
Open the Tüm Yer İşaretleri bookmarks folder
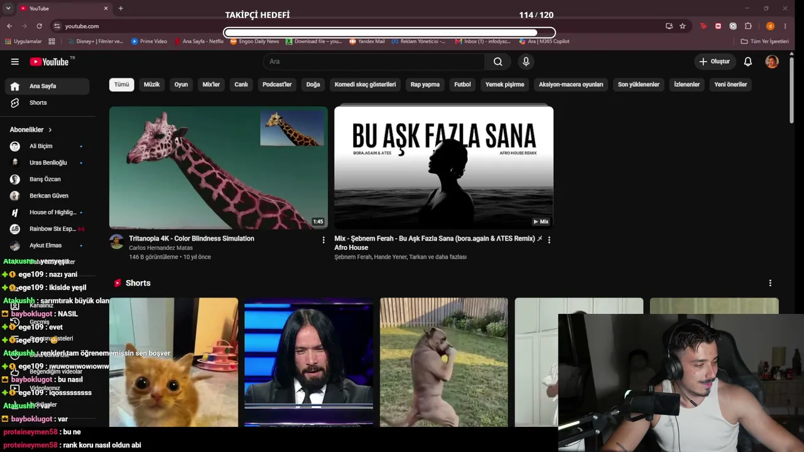[x=764, y=41]
